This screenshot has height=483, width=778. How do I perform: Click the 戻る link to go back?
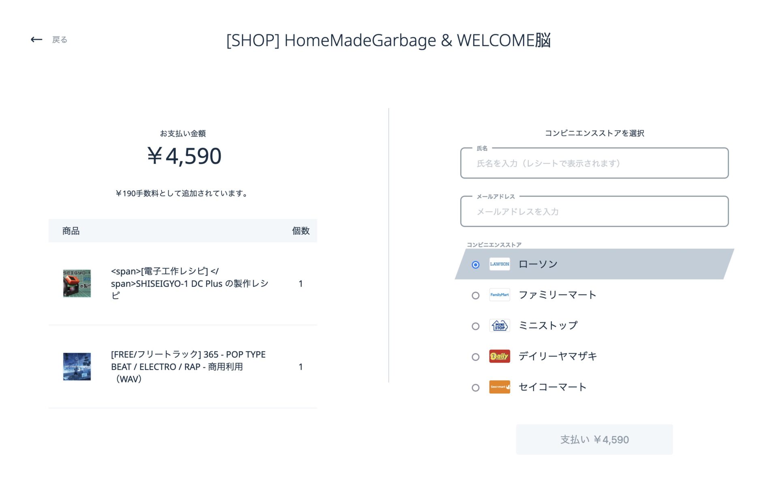pos(59,40)
